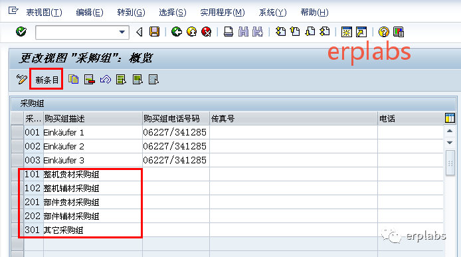Screen dimensions: 461x257
Task: Click the 部件辅材采购组 cell
Action: 93,216
